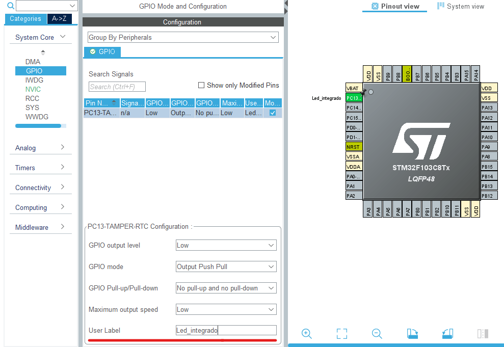
Task: Open the Group By Peripherals dropdown
Action: click(x=183, y=37)
